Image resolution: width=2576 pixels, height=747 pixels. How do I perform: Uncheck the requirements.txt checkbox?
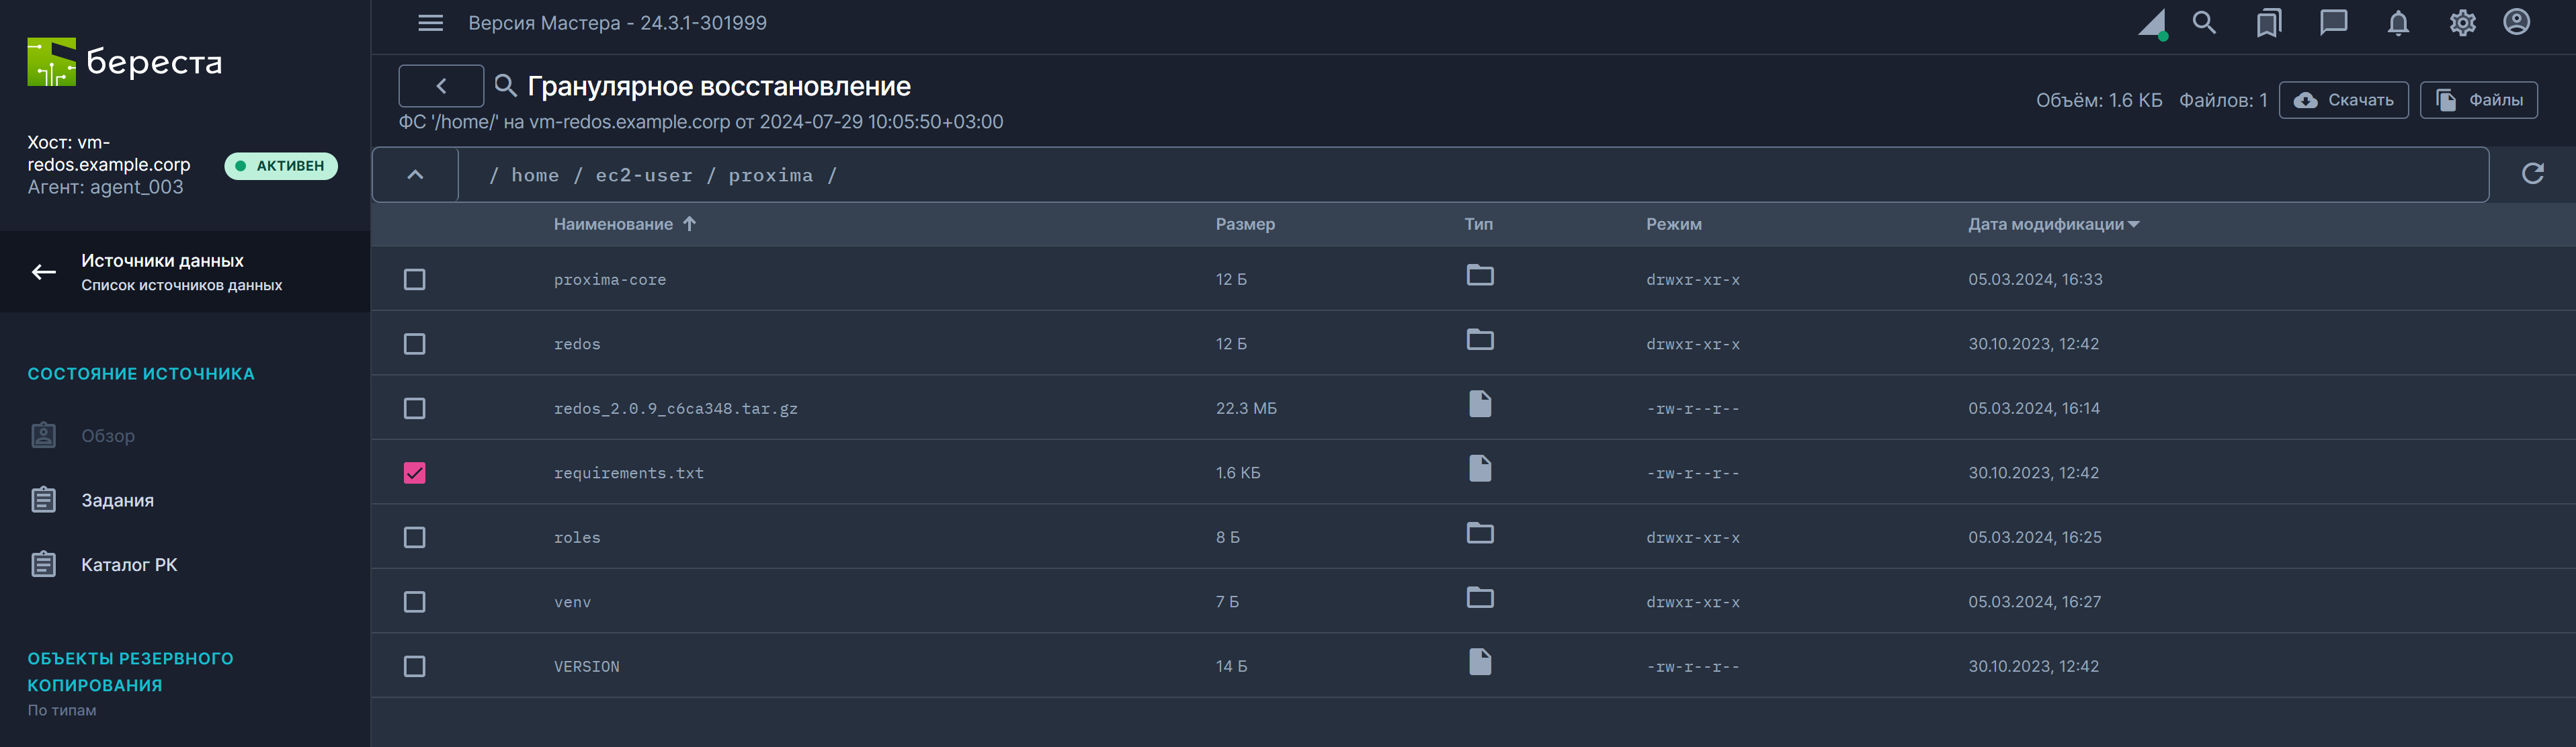point(414,473)
